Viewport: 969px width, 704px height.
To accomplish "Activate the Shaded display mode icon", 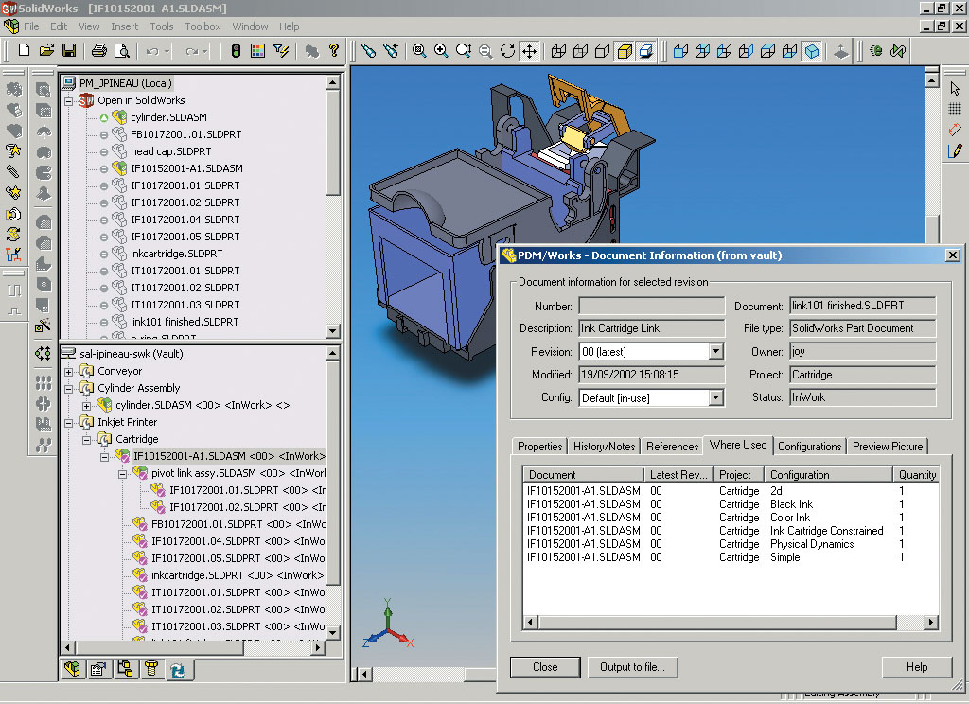I will [625, 51].
